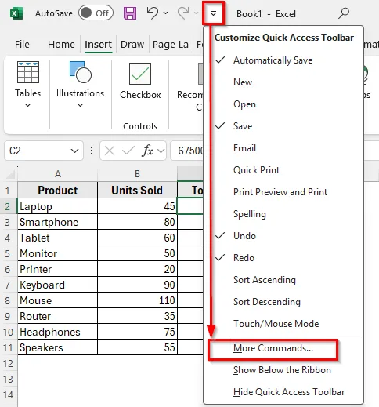Select the Insert ribbon tab

point(98,44)
